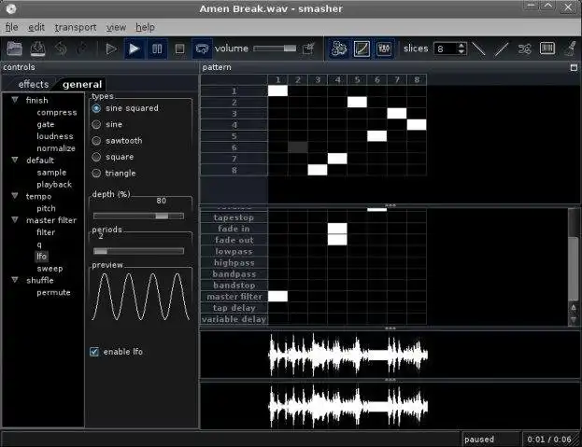Open the help menu

coord(145,27)
